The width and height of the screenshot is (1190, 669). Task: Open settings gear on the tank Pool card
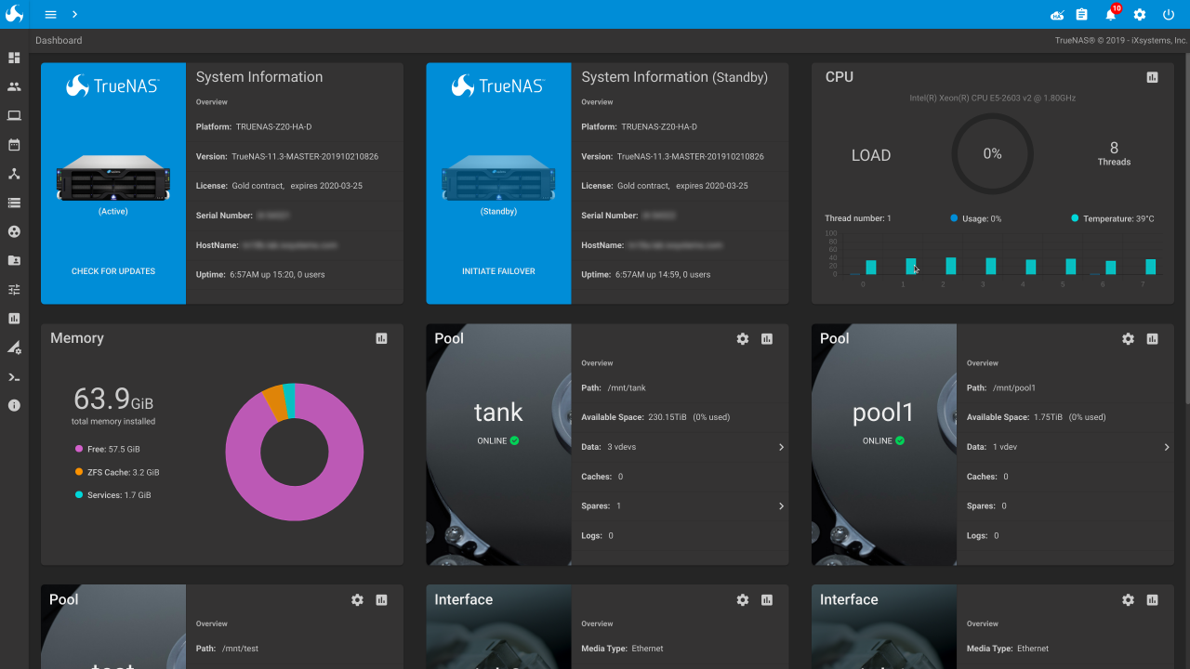(x=742, y=339)
